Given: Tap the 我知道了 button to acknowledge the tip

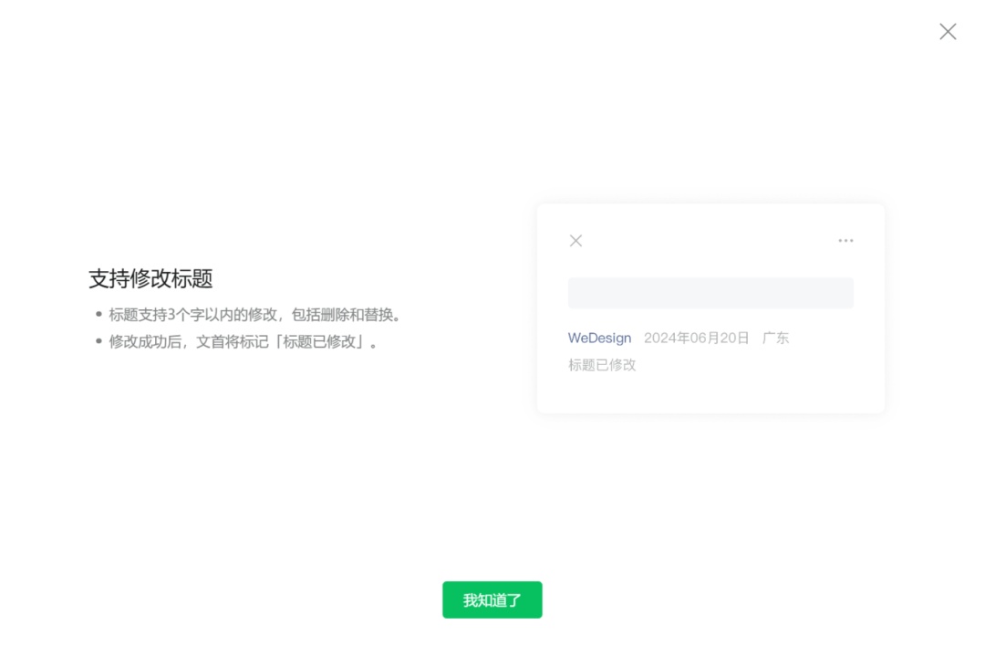Looking at the screenshot, I should [492, 599].
